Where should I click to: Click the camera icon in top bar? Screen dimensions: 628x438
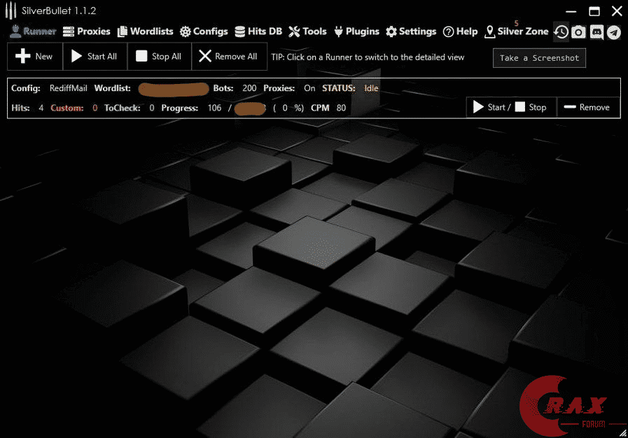pyautogui.click(x=578, y=32)
